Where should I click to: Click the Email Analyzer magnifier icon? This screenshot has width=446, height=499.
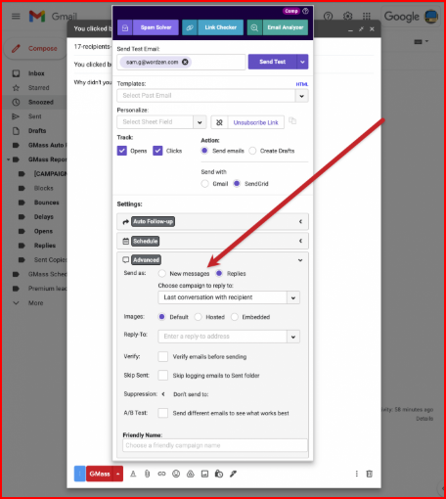pyautogui.click(x=254, y=27)
